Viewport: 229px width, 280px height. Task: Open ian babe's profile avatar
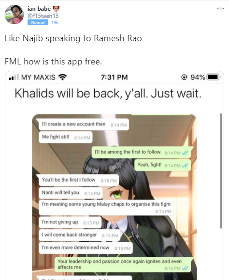tap(14, 15)
